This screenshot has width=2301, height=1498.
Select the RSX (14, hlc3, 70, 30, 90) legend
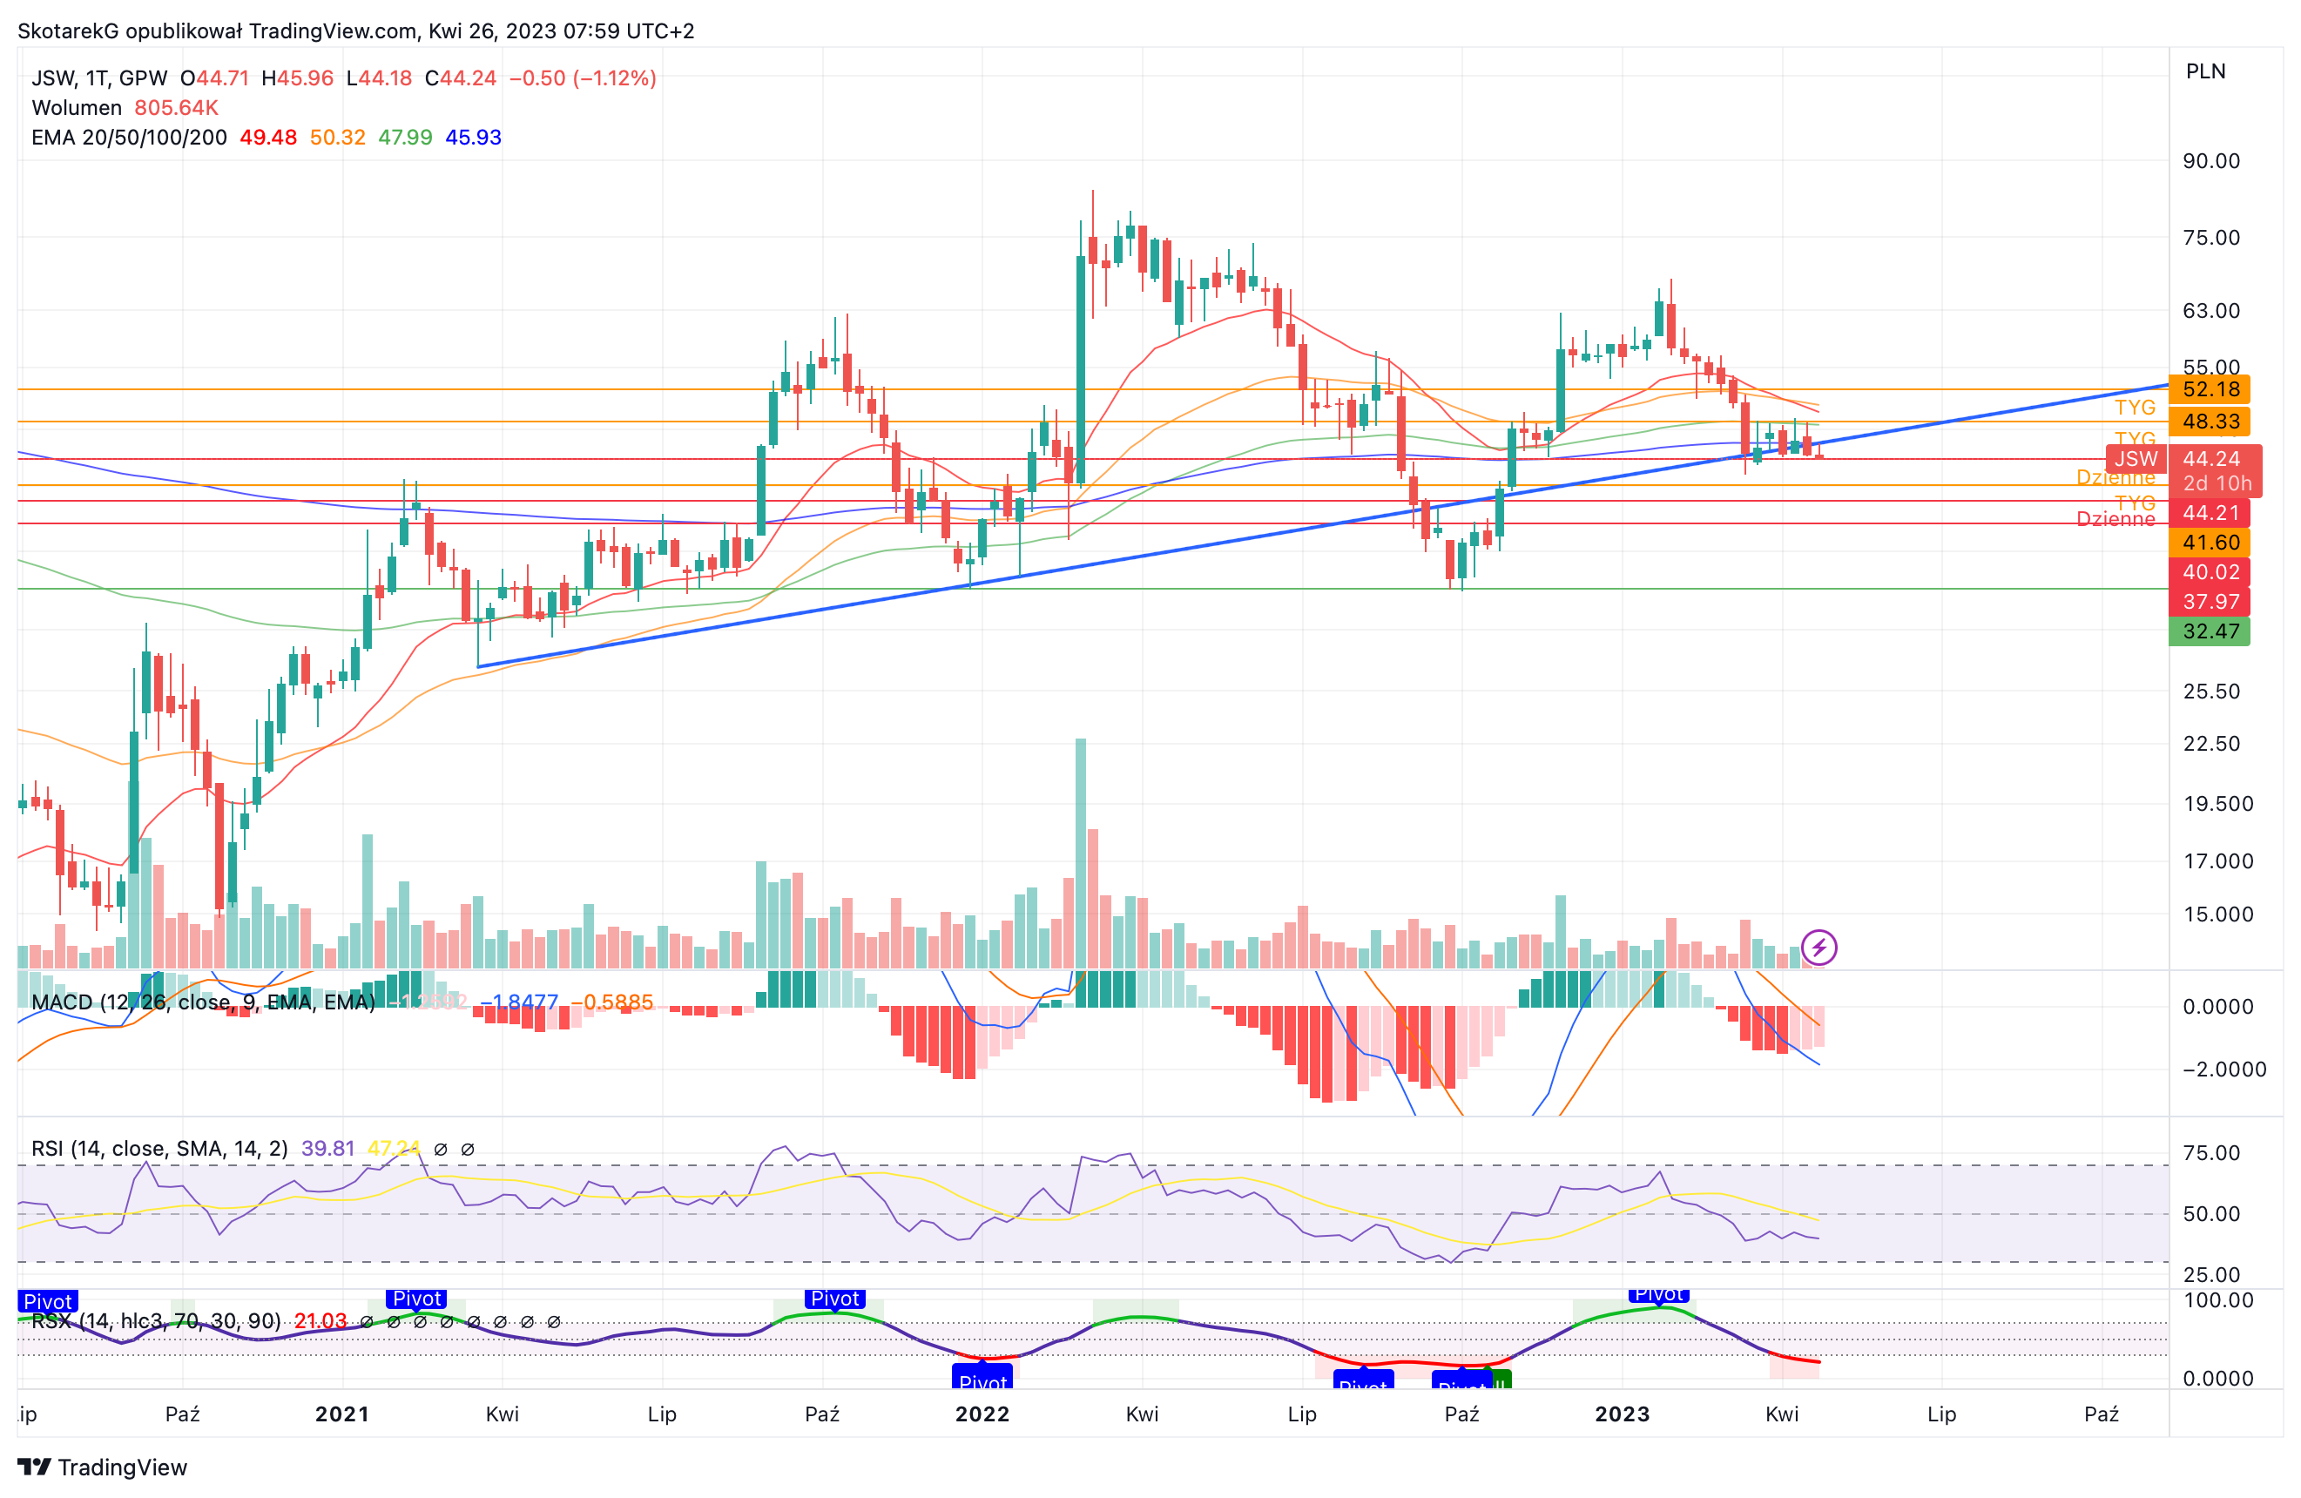156,1321
